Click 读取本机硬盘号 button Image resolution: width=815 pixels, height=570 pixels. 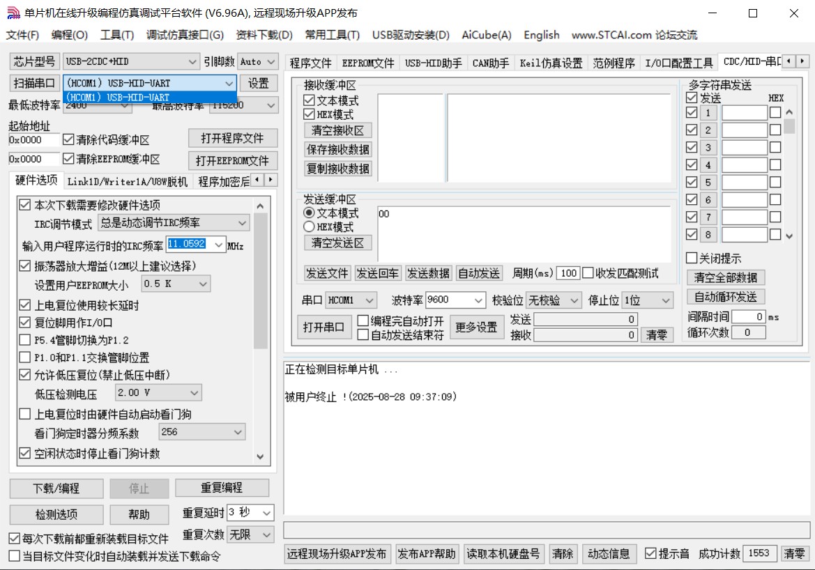click(x=503, y=554)
